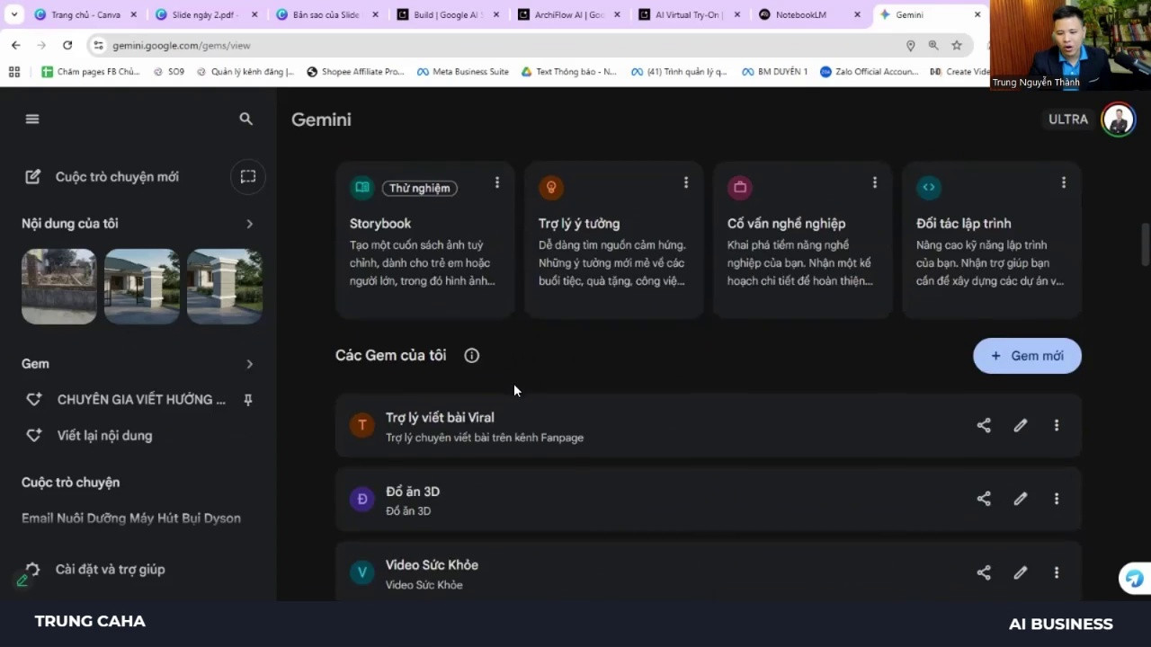Viewport: 1151px width, 647px height.
Task: Open more options for the Đồ ăn 3D gem
Action: pyautogui.click(x=1057, y=499)
